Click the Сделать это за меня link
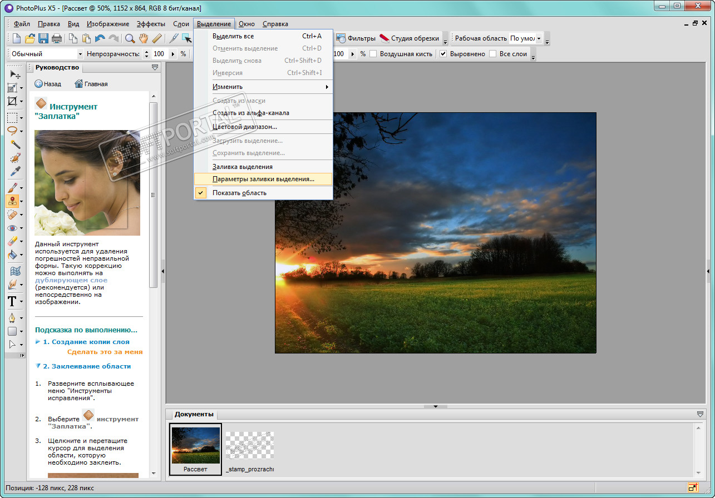This screenshot has height=498, width=715. tap(105, 352)
